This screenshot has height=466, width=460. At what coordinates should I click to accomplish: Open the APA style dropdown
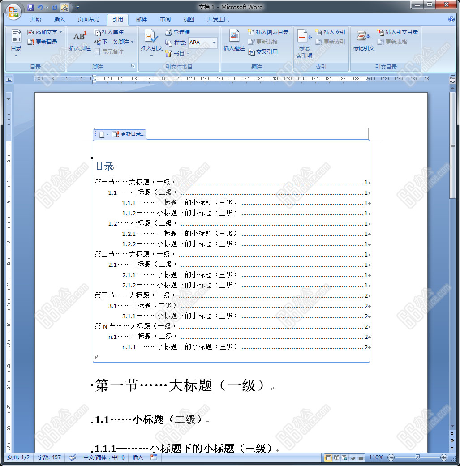tap(214, 43)
